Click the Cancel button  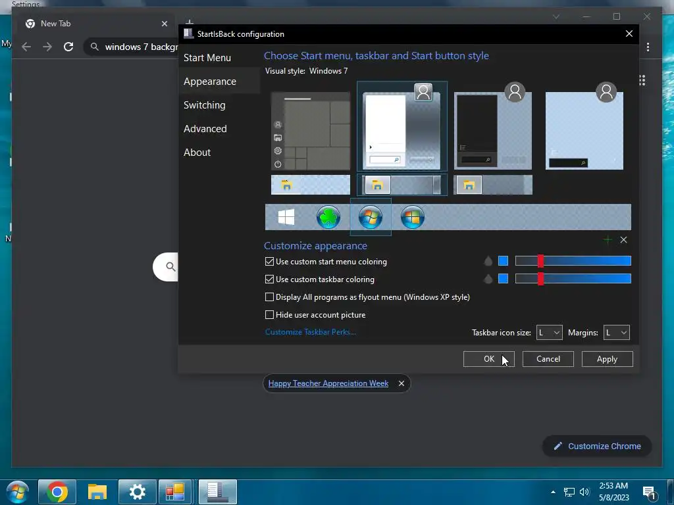pyautogui.click(x=548, y=359)
